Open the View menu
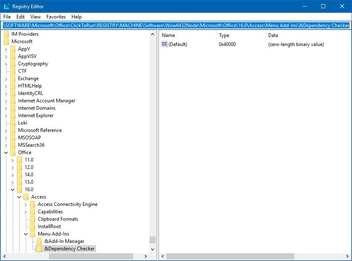 tap(35, 17)
